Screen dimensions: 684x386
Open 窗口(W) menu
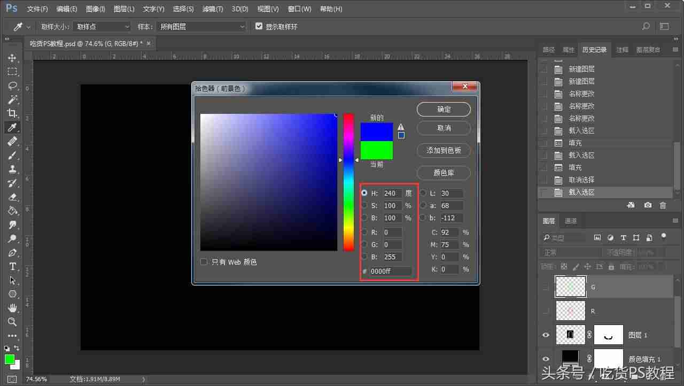coord(299,9)
